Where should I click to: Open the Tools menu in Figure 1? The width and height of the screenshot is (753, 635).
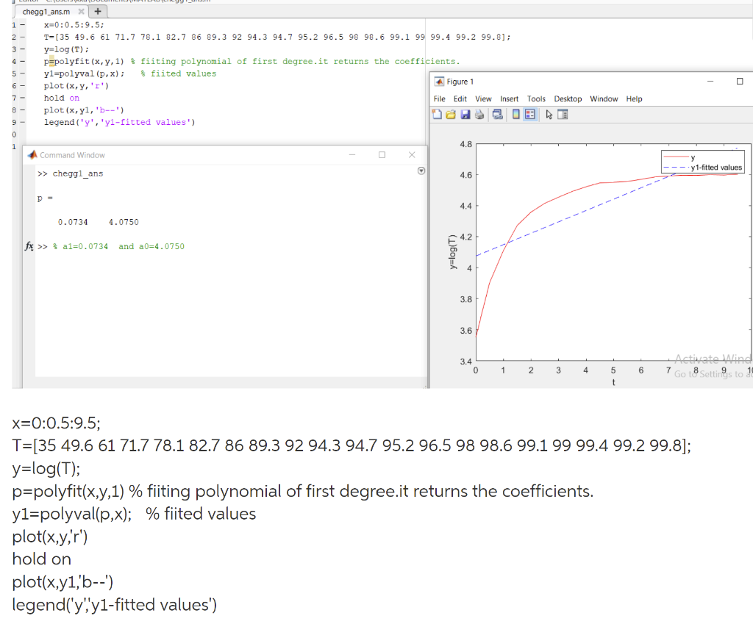[x=536, y=99]
